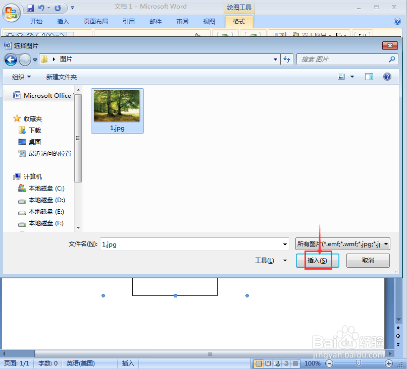Open 桌面 in the navigation pane
This screenshot has height=369, width=407.
30,142
